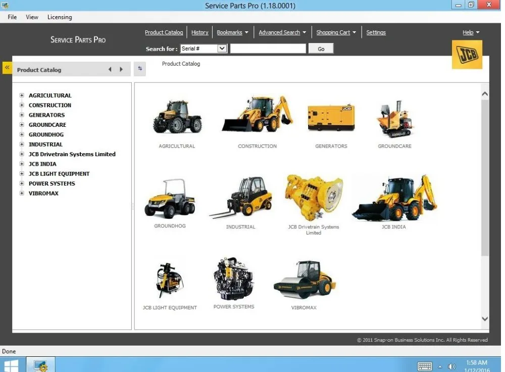Click in the search text field
The height and width of the screenshot is (372, 505).
tap(268, 49)
